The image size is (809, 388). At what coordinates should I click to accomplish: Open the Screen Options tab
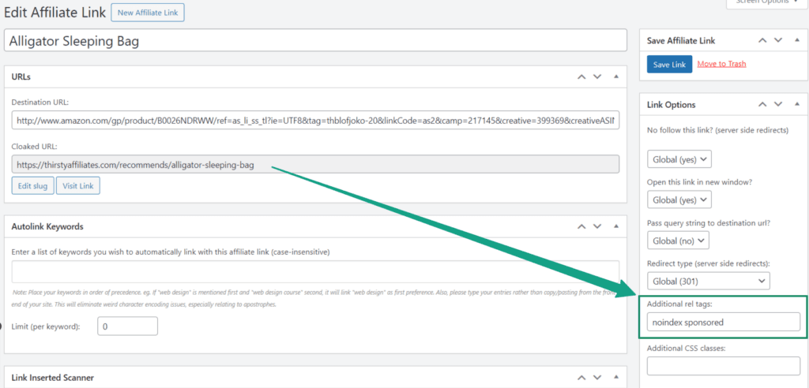tap(765, 2)
